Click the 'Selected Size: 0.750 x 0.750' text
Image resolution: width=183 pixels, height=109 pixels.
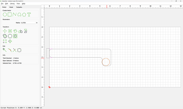12,63
